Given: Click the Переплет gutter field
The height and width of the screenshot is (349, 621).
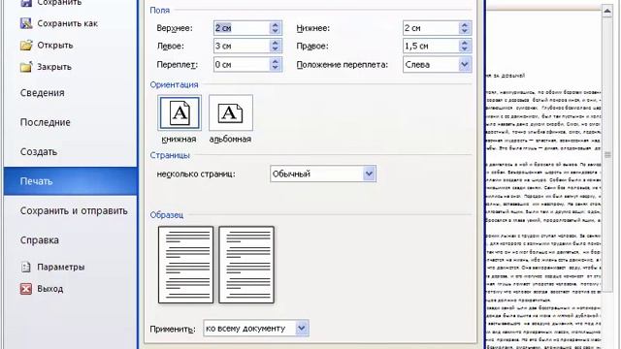Looking at the screenshot, I should point(242,65).
